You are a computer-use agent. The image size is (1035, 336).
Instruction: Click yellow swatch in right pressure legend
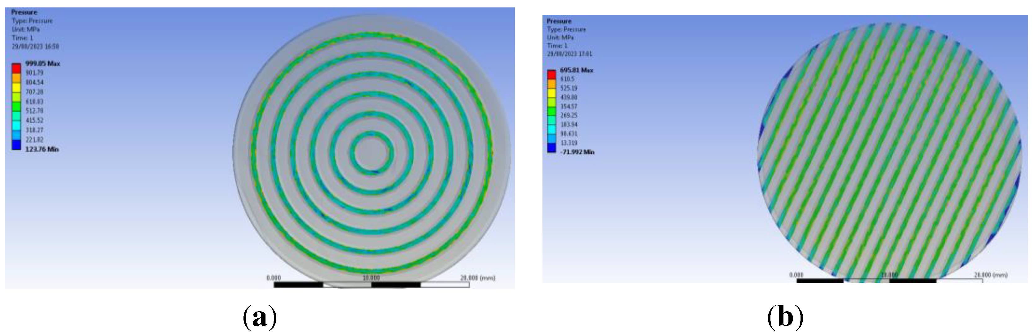point(552,93)
